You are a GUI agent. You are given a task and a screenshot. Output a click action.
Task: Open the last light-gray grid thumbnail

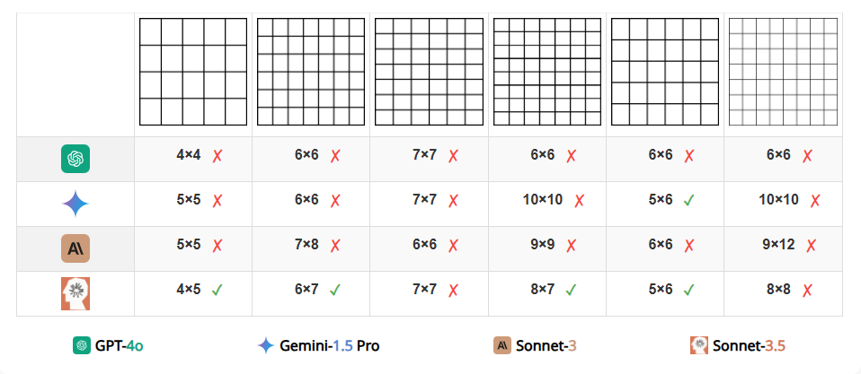tap(783, 72)
